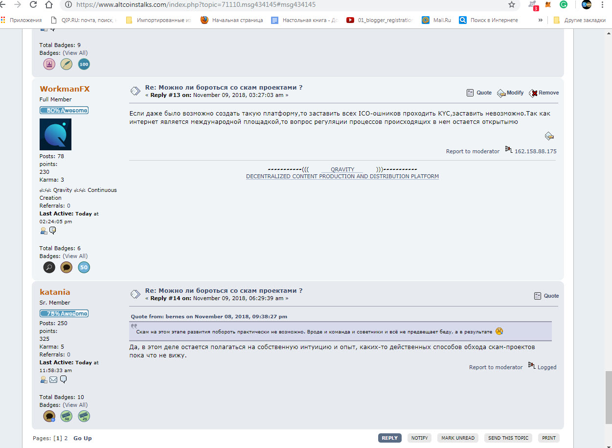The height and width of the screenshot is (448, 612).
Task: Click View All badges for katania
Action: [75, 405]
